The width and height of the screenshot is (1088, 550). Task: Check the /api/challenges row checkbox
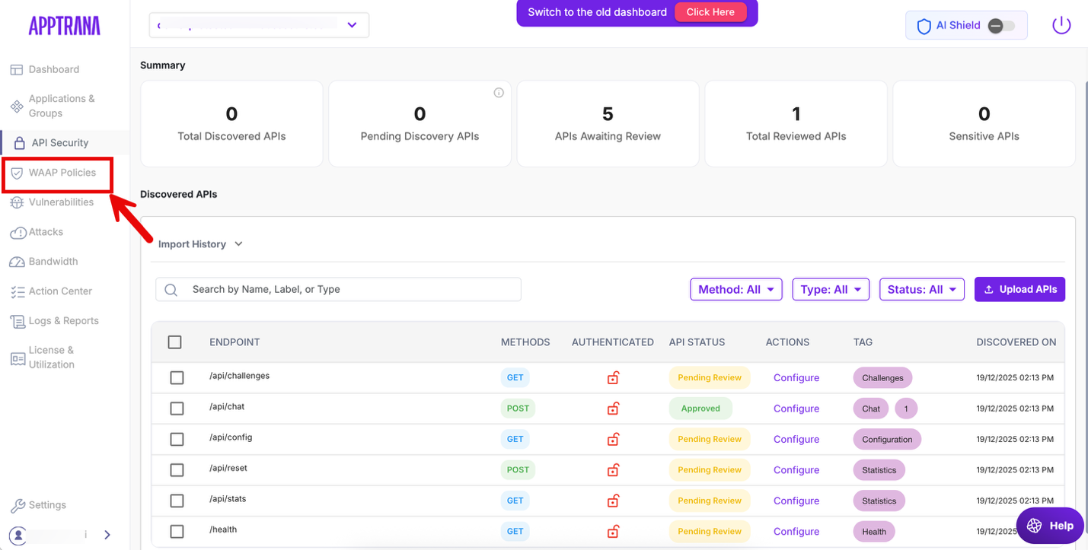[x=177, y=378]
